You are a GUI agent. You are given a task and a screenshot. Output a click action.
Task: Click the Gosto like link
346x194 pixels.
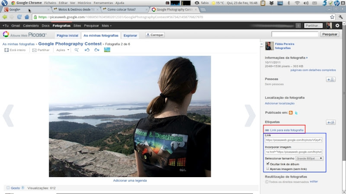[x=15, y=188]
